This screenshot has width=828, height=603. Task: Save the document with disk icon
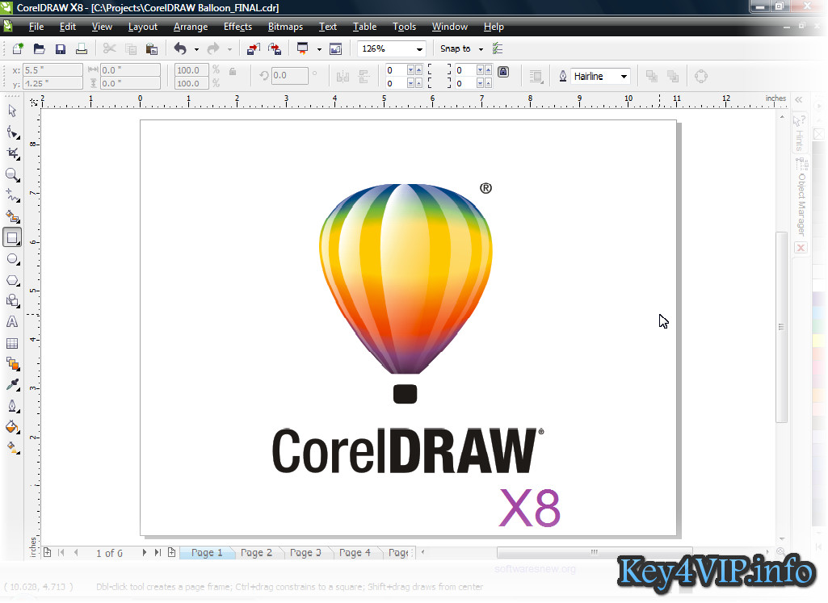click(x=61, y=49)
